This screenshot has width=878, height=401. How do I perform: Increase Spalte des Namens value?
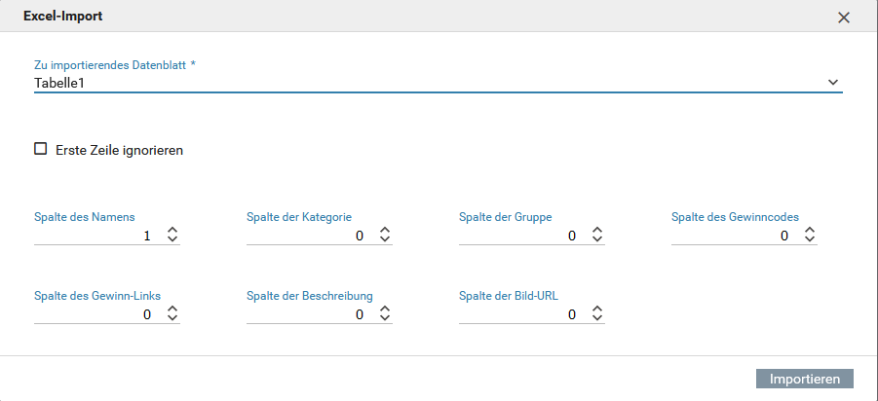coord(172,231)
